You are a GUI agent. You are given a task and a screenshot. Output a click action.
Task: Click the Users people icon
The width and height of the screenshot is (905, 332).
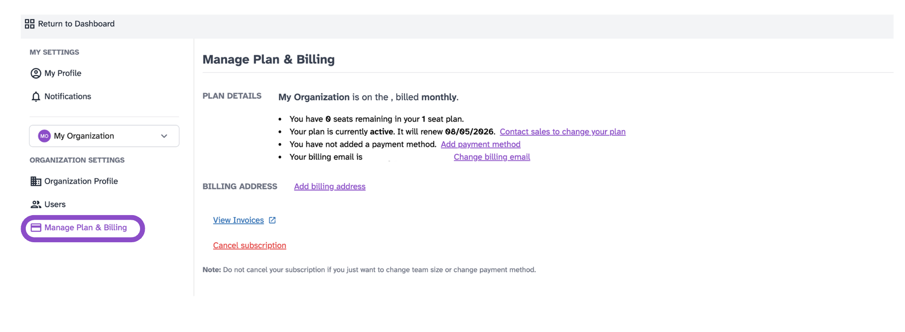tap(36, 204)
